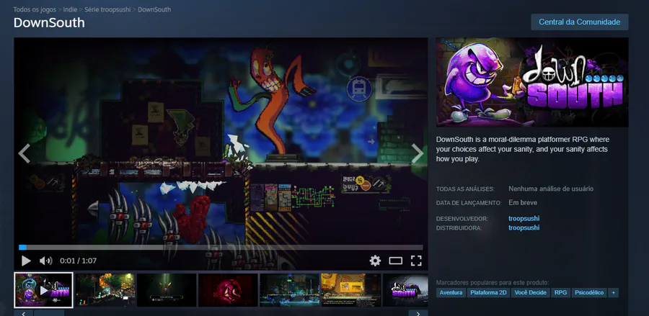The height and width of the screenshot is (316, 649).
Task: Seek along the video progress bar
Action: click(221, 248)
